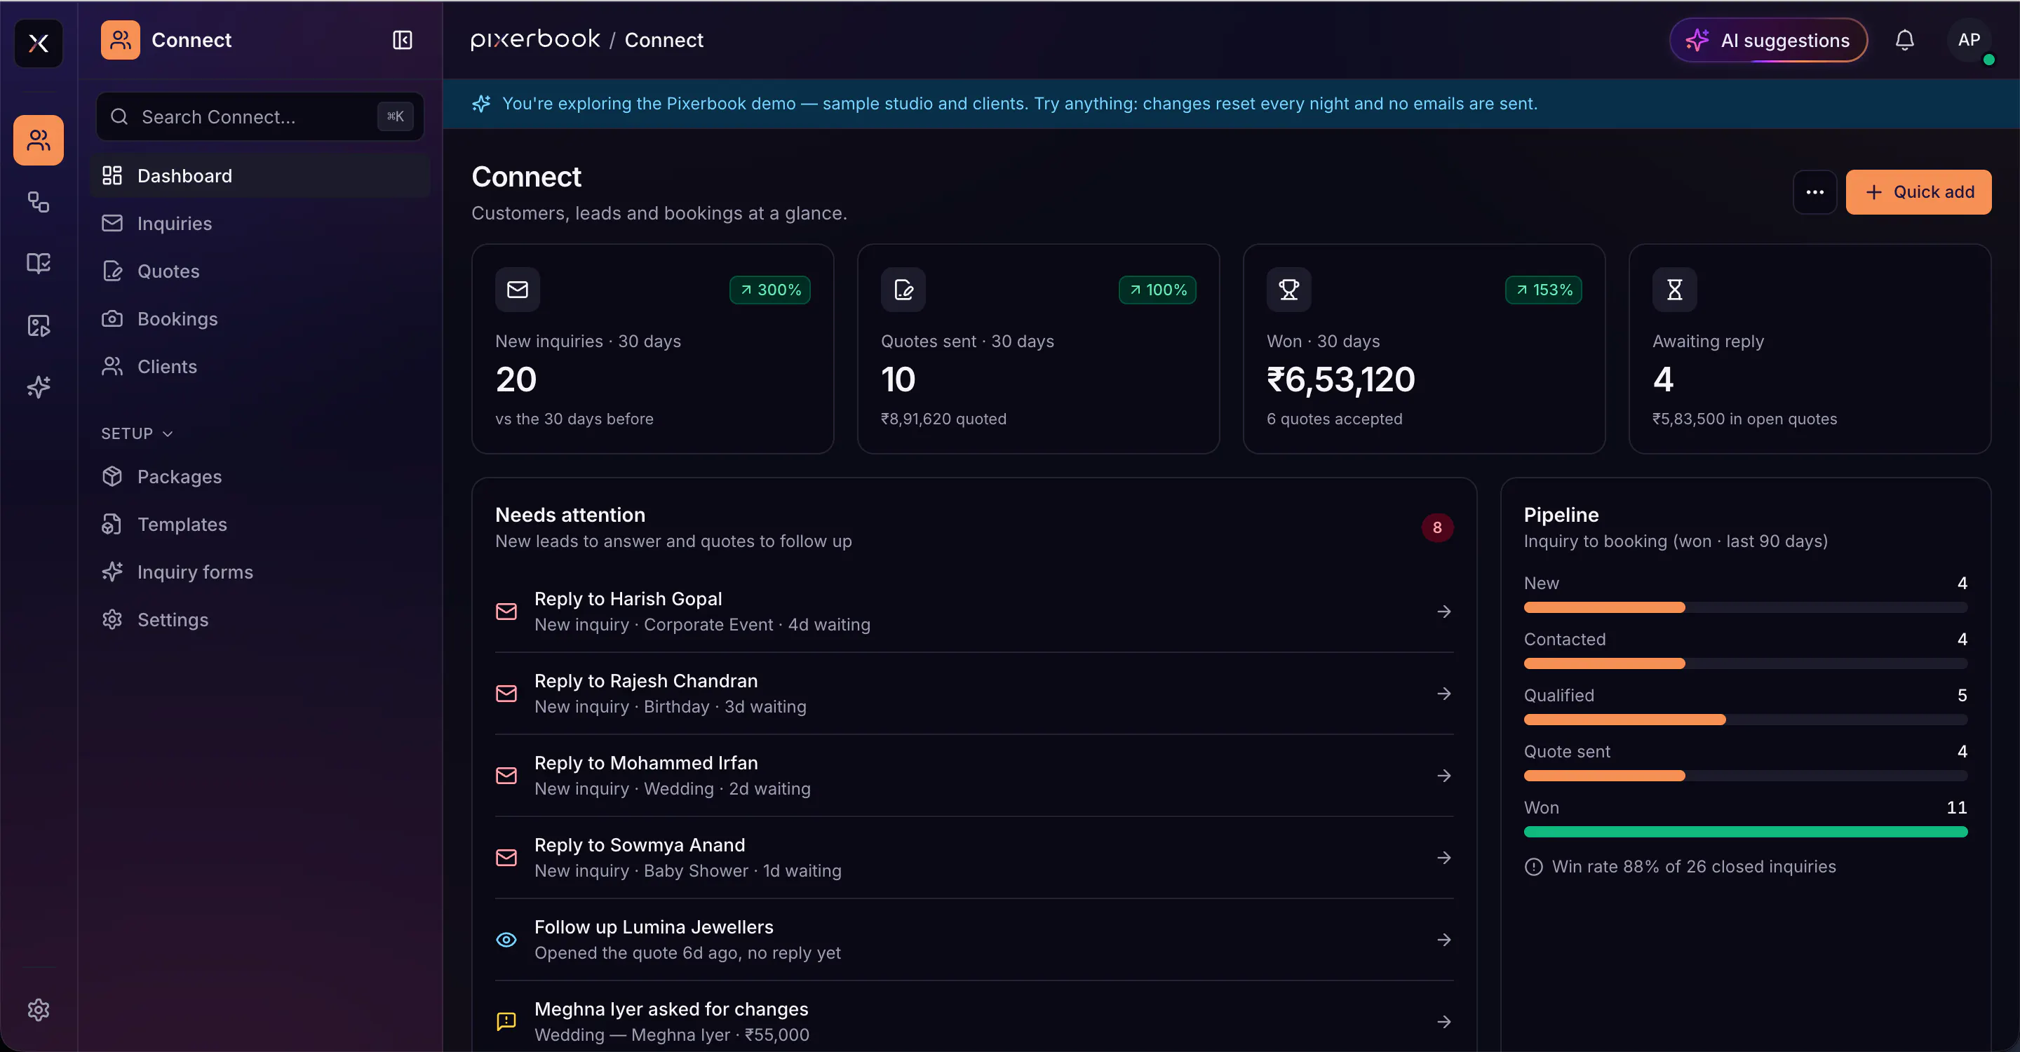Open Inquiries in sidebar
Image resolution: width=2020 pixels, height=1052 pixels.
[x=260, y=224]
